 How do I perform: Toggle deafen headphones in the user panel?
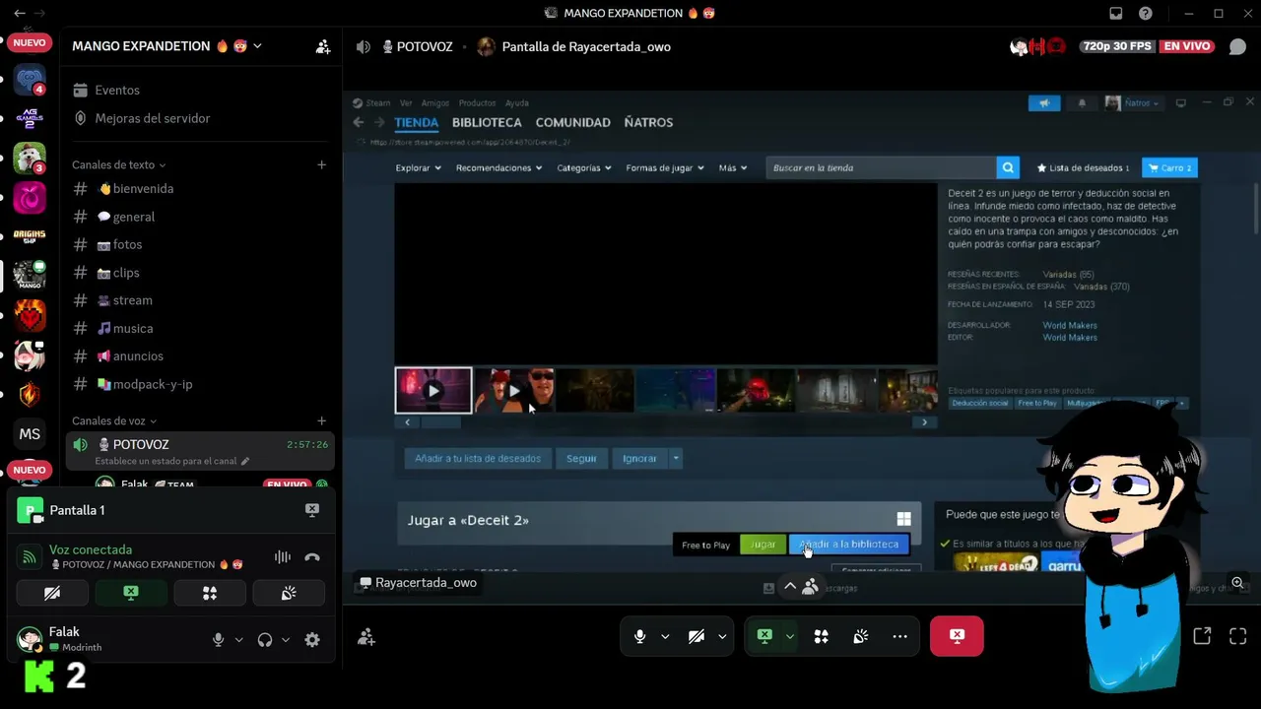click(265, 640)
